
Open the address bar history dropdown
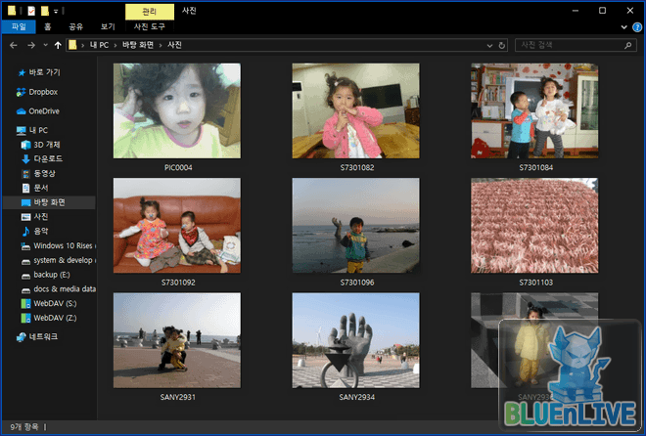(x=490, y=45)
